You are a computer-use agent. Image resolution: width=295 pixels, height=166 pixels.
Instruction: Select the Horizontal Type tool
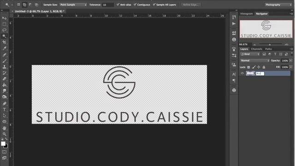[x=4, y=110]
